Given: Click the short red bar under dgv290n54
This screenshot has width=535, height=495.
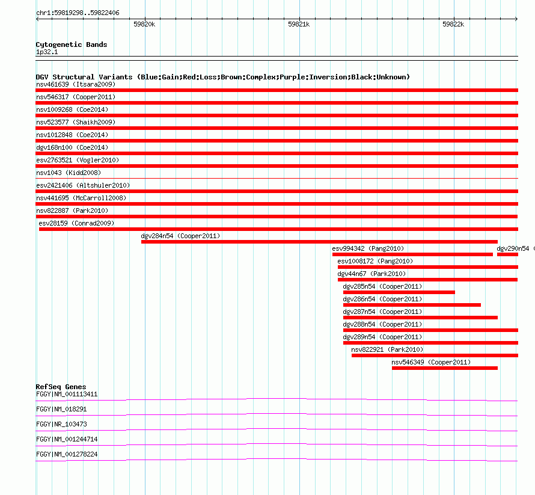Looking at the screenshot, I should coord(508,254).
